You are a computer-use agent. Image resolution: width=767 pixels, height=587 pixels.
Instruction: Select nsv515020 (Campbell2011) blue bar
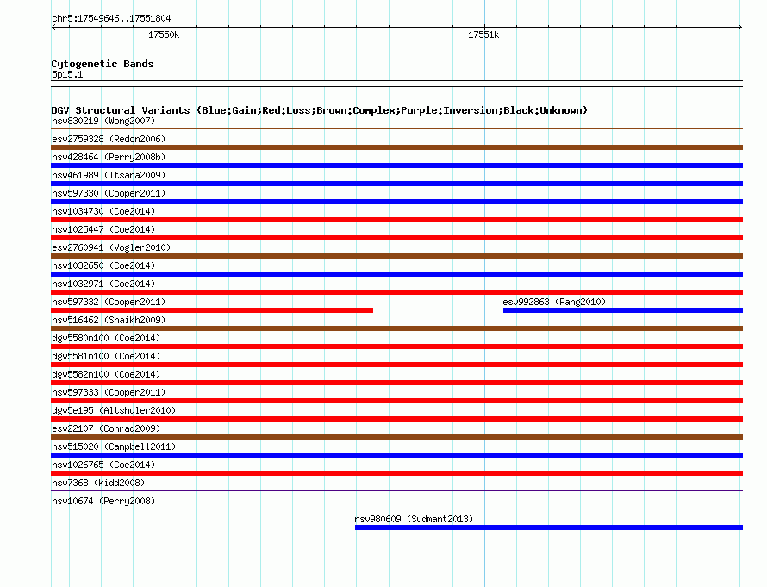tap(396, 455)
